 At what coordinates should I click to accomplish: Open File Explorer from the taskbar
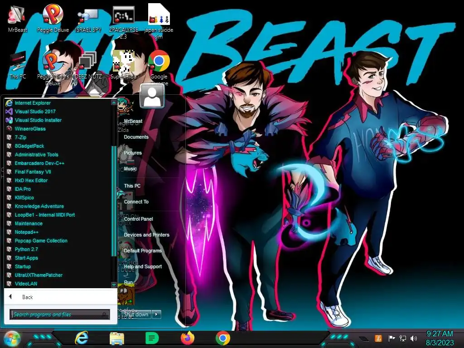point(117,338)
